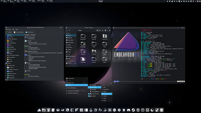Open the file manager folder icon in dock

point(44,110)
